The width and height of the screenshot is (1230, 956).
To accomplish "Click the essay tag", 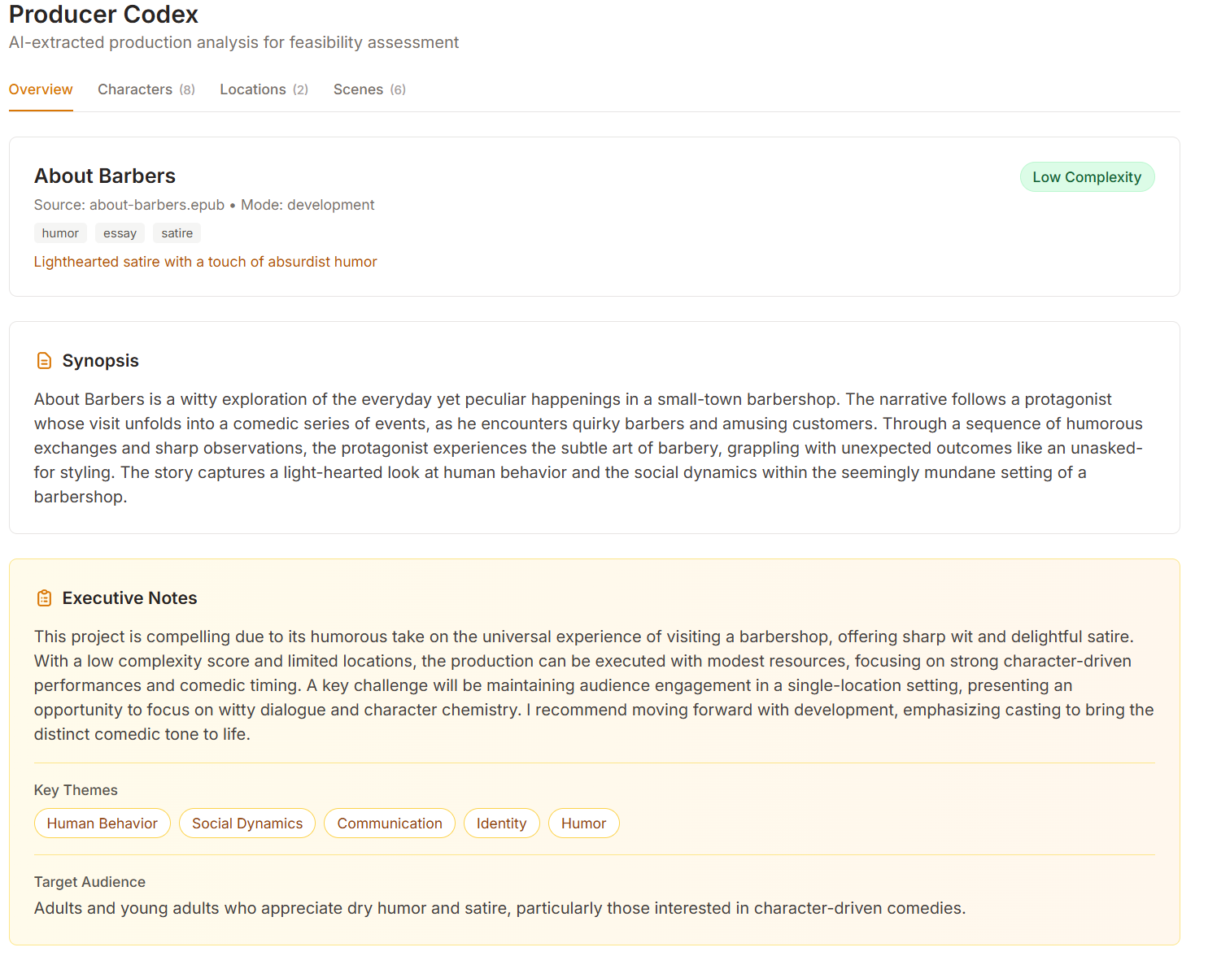I will point(120,233).
